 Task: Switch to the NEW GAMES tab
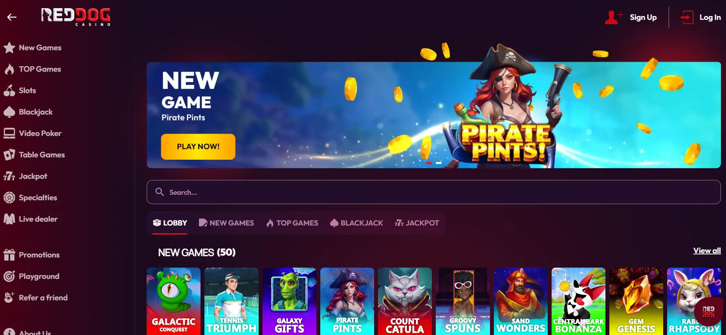[226, 223]
